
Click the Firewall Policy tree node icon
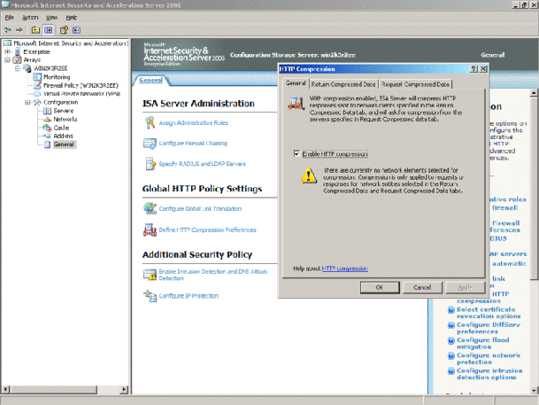click(37, 85)
